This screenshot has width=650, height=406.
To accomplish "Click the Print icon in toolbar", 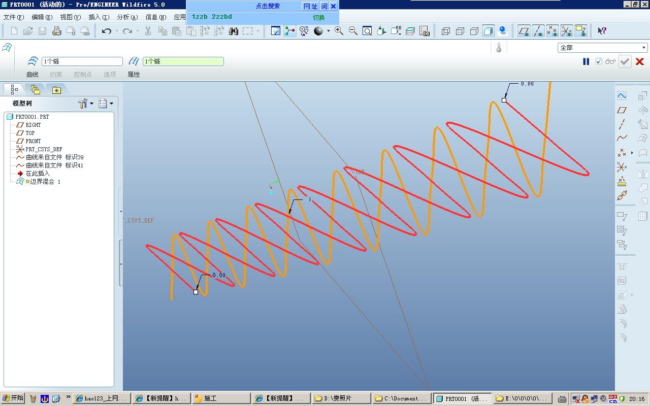I will (57, 31).
